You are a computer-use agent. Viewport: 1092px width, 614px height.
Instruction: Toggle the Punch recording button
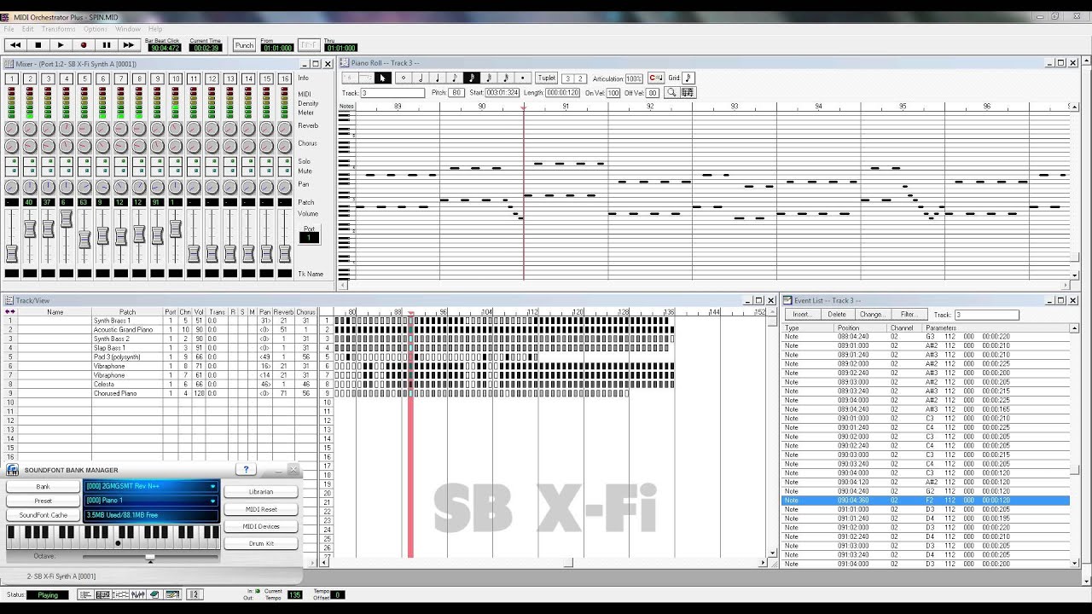[244, 45]
